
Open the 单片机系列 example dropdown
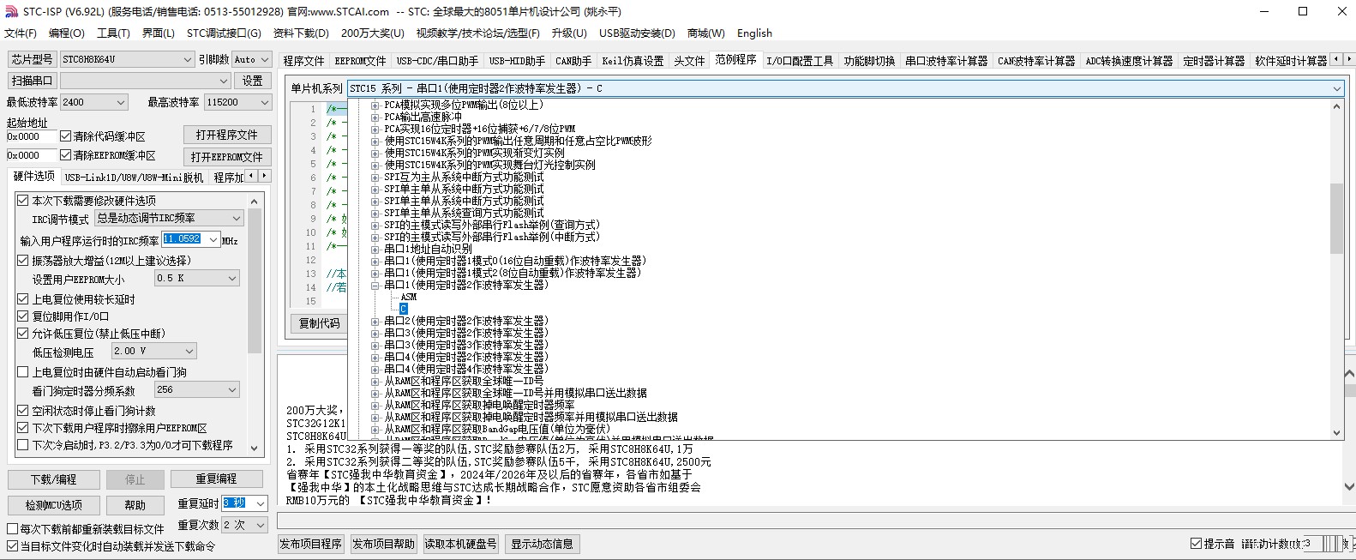pyautogui.click(x=845, y=88)
